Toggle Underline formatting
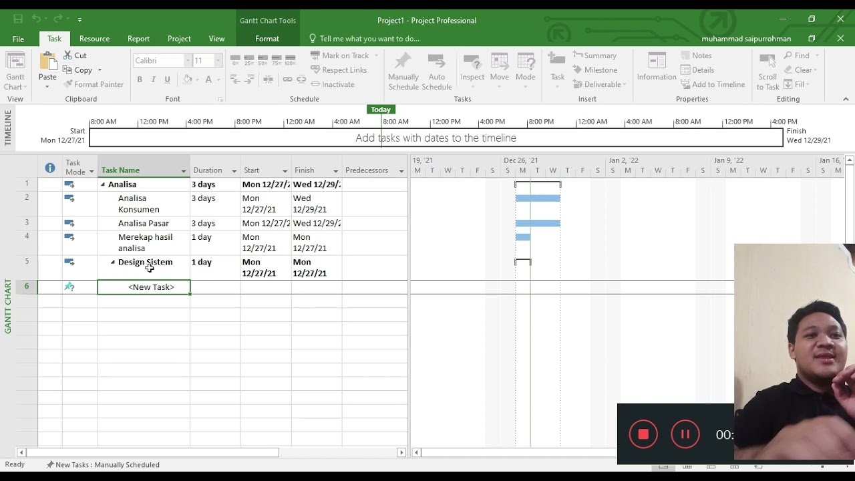855x481 pixels. (167, 79)
